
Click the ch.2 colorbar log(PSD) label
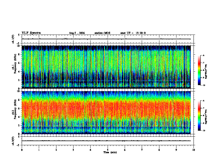pyautogui.click(x=206, y=117)
